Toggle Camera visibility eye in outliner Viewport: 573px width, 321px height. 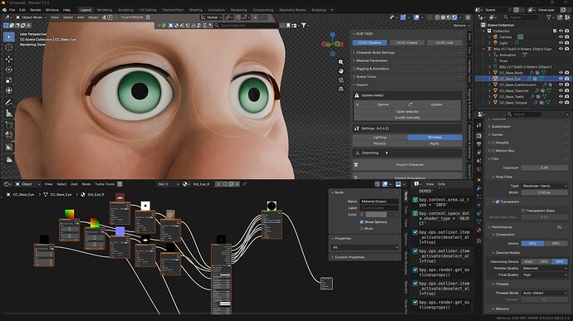click(x=561, y=36)
